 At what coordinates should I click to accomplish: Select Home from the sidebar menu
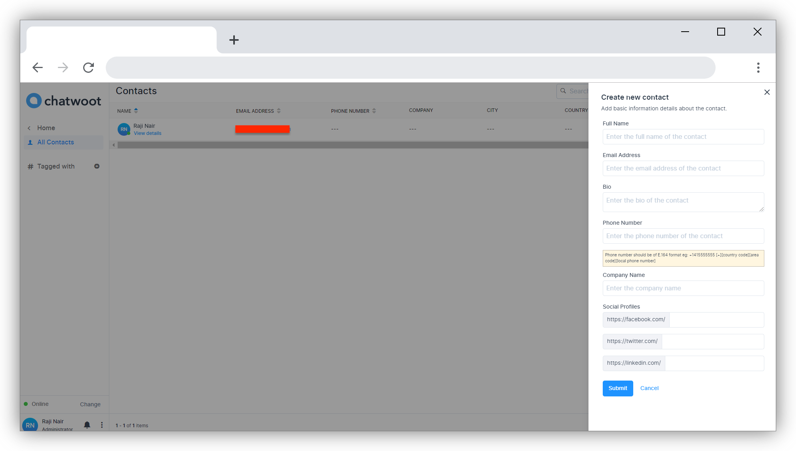(46, 128)
